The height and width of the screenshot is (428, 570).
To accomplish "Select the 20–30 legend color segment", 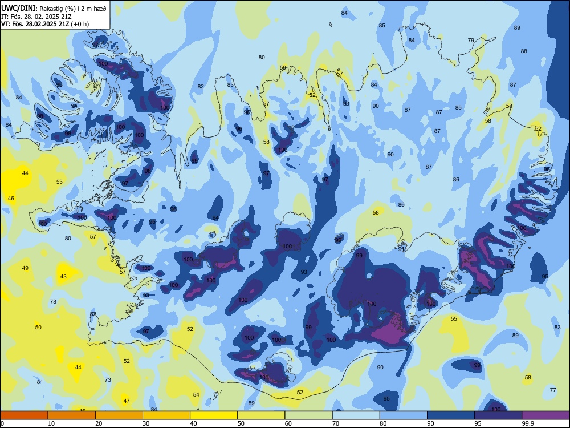I will click(119, 415).
